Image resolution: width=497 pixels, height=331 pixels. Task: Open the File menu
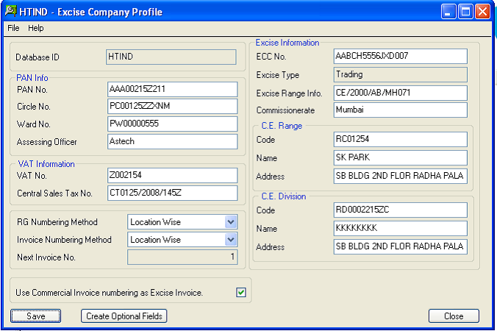(x=13, y=28)
